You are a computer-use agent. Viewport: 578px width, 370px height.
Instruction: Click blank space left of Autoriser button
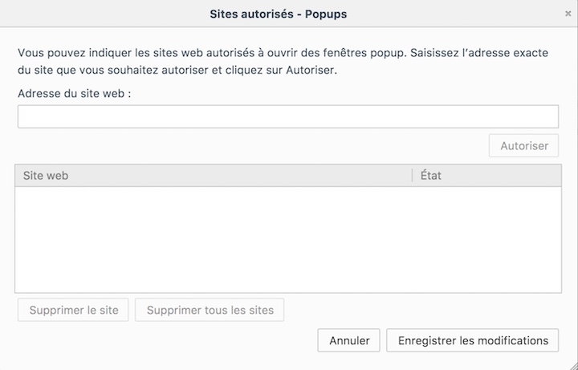tap(250, 145)
